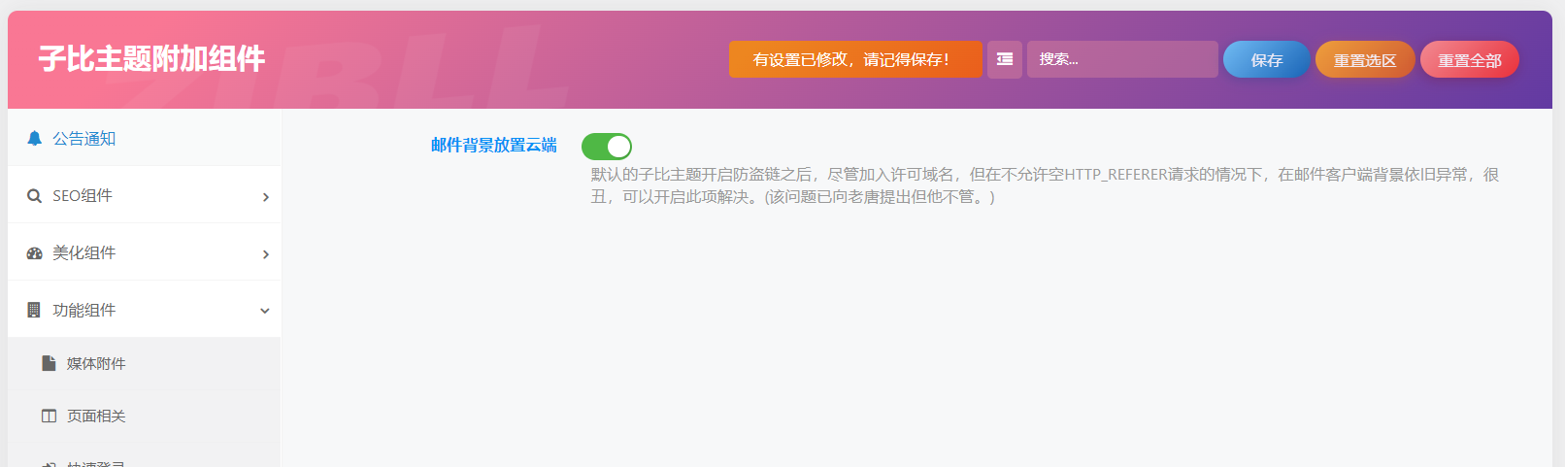This screenshot has width=1565, height=467.
Task: Open the 媒体附件 submenu item
Action: (x=144, y=363)
